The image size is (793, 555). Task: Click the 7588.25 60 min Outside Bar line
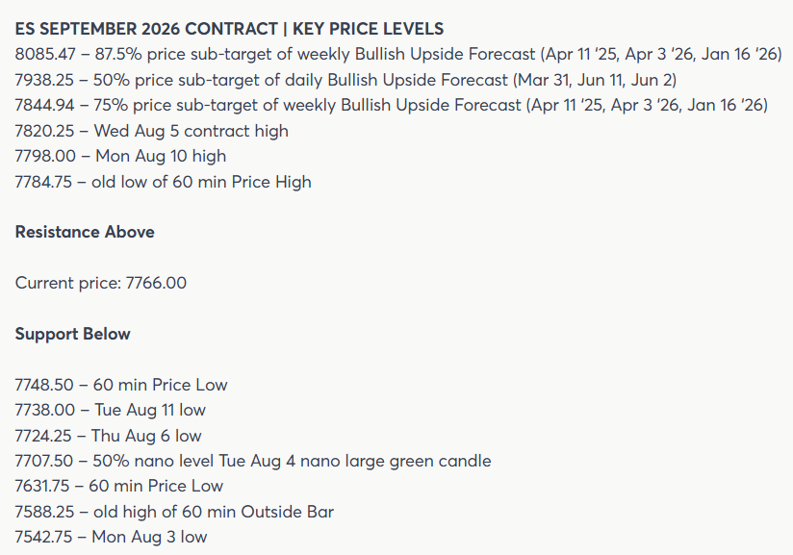point(174,512)
